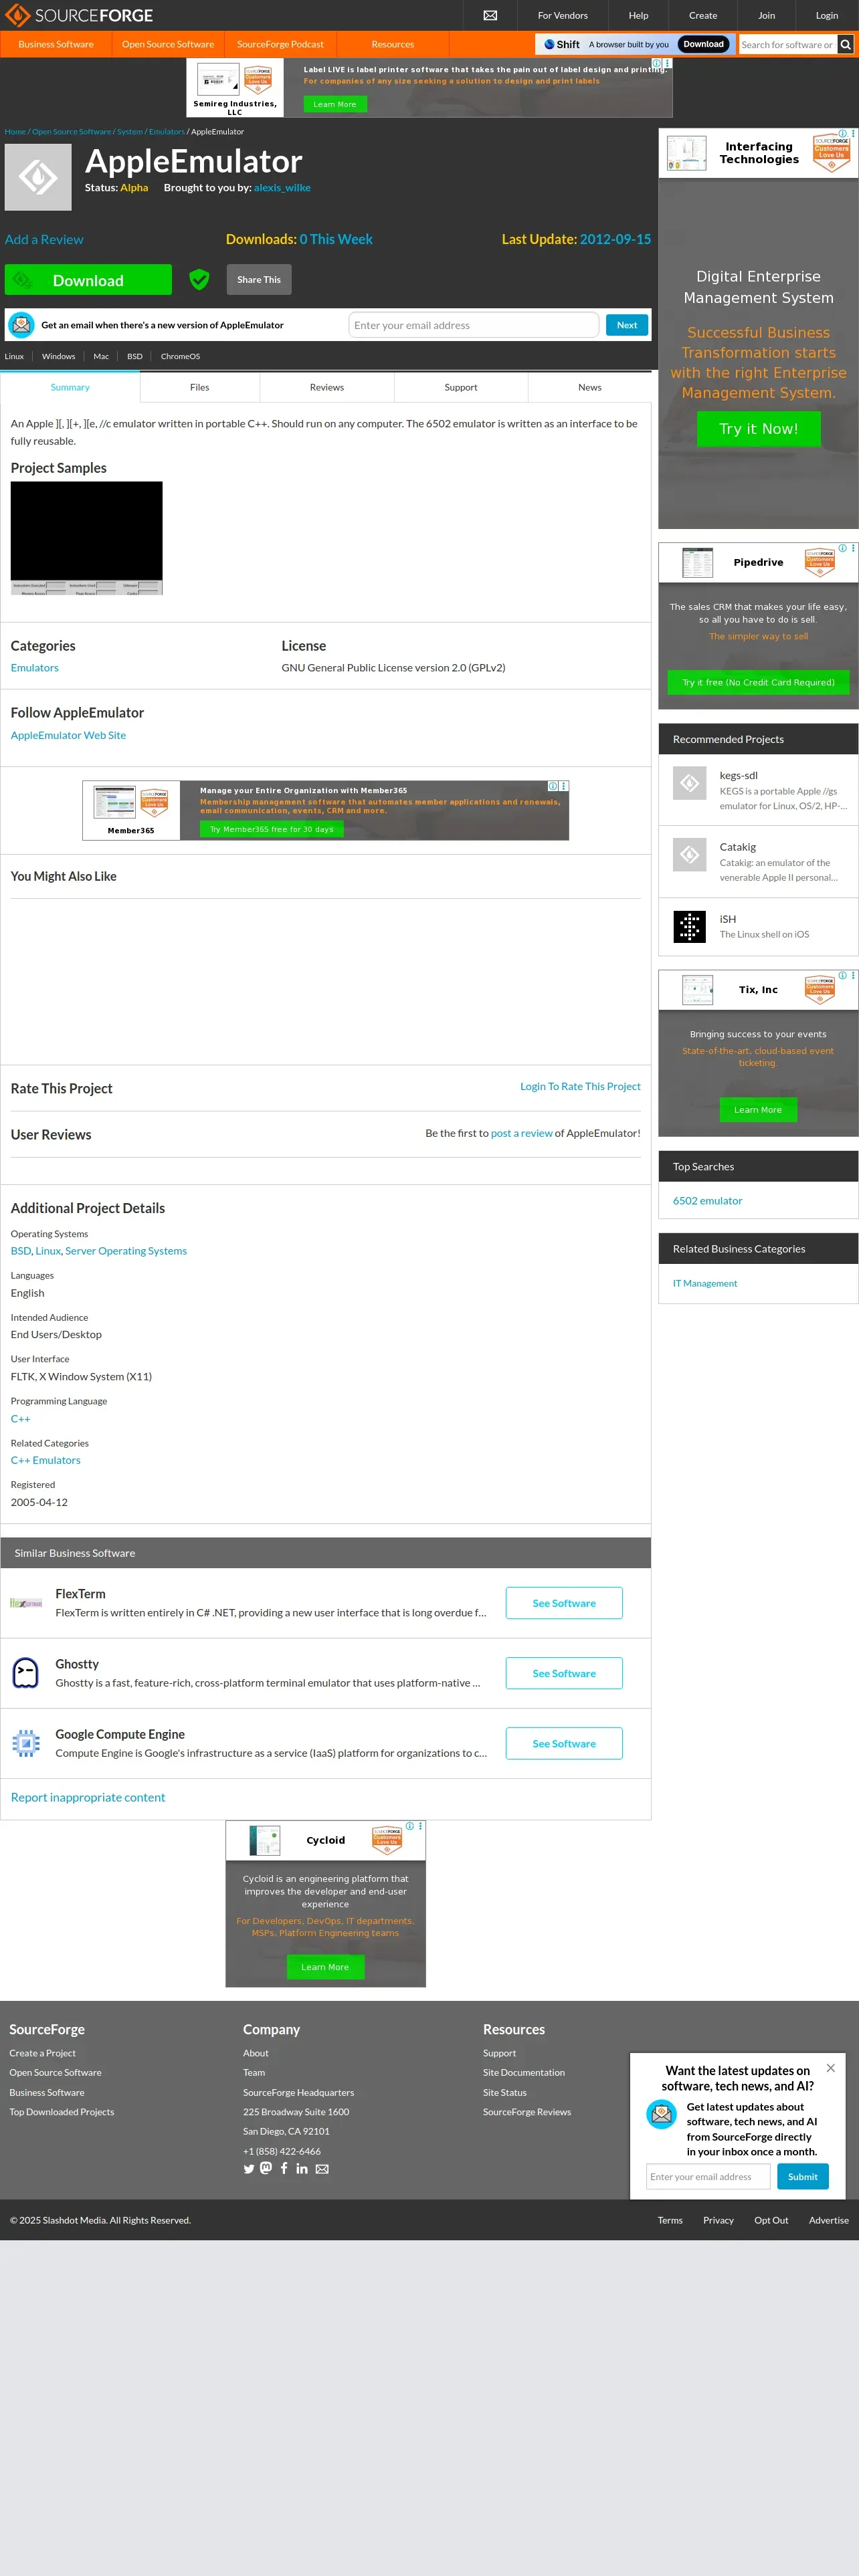This screenshot has height=2576, width=859.
Task: Click Next beside the email field
Action: [627, 325]
